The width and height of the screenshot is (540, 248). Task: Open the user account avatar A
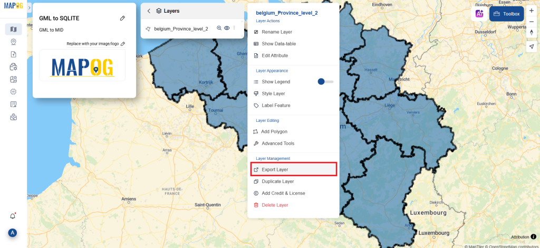click(x=13, y=233)
